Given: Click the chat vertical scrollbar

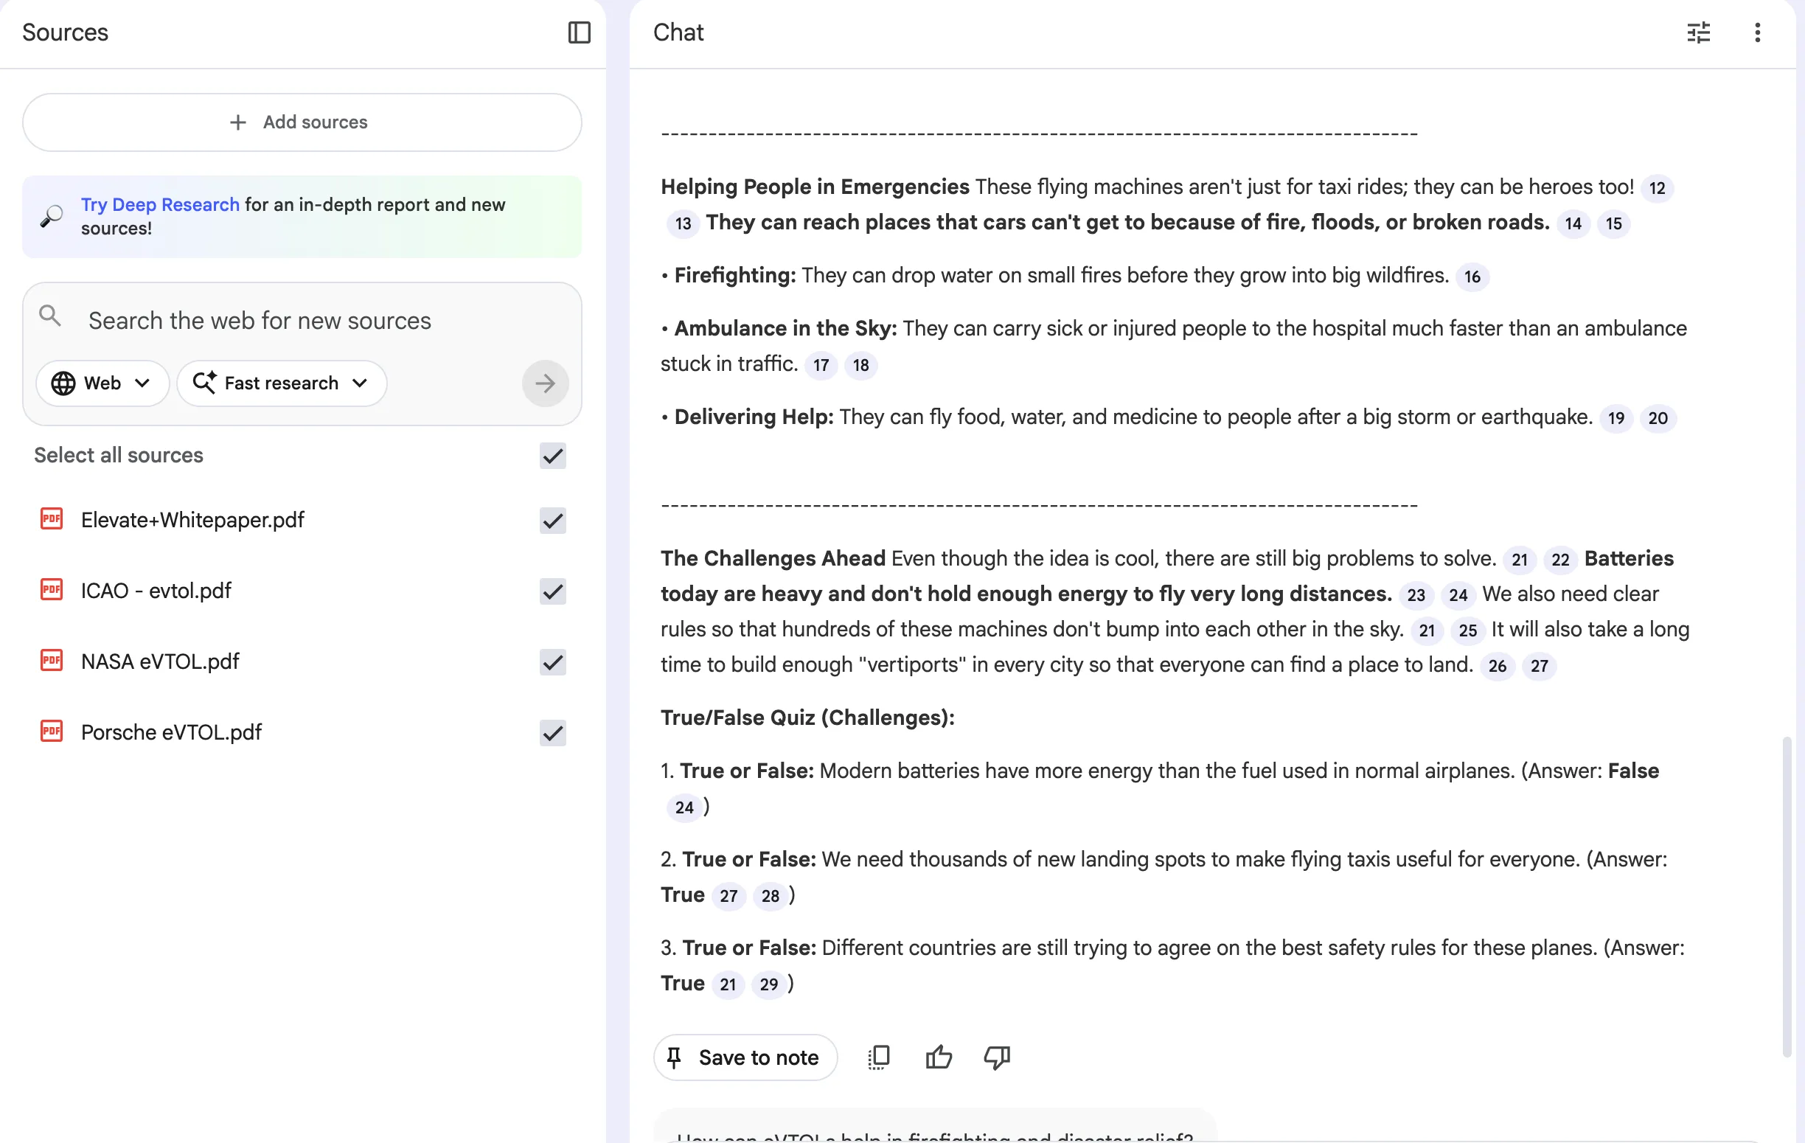Looking at the screenshot, I should coord(1787,896).
